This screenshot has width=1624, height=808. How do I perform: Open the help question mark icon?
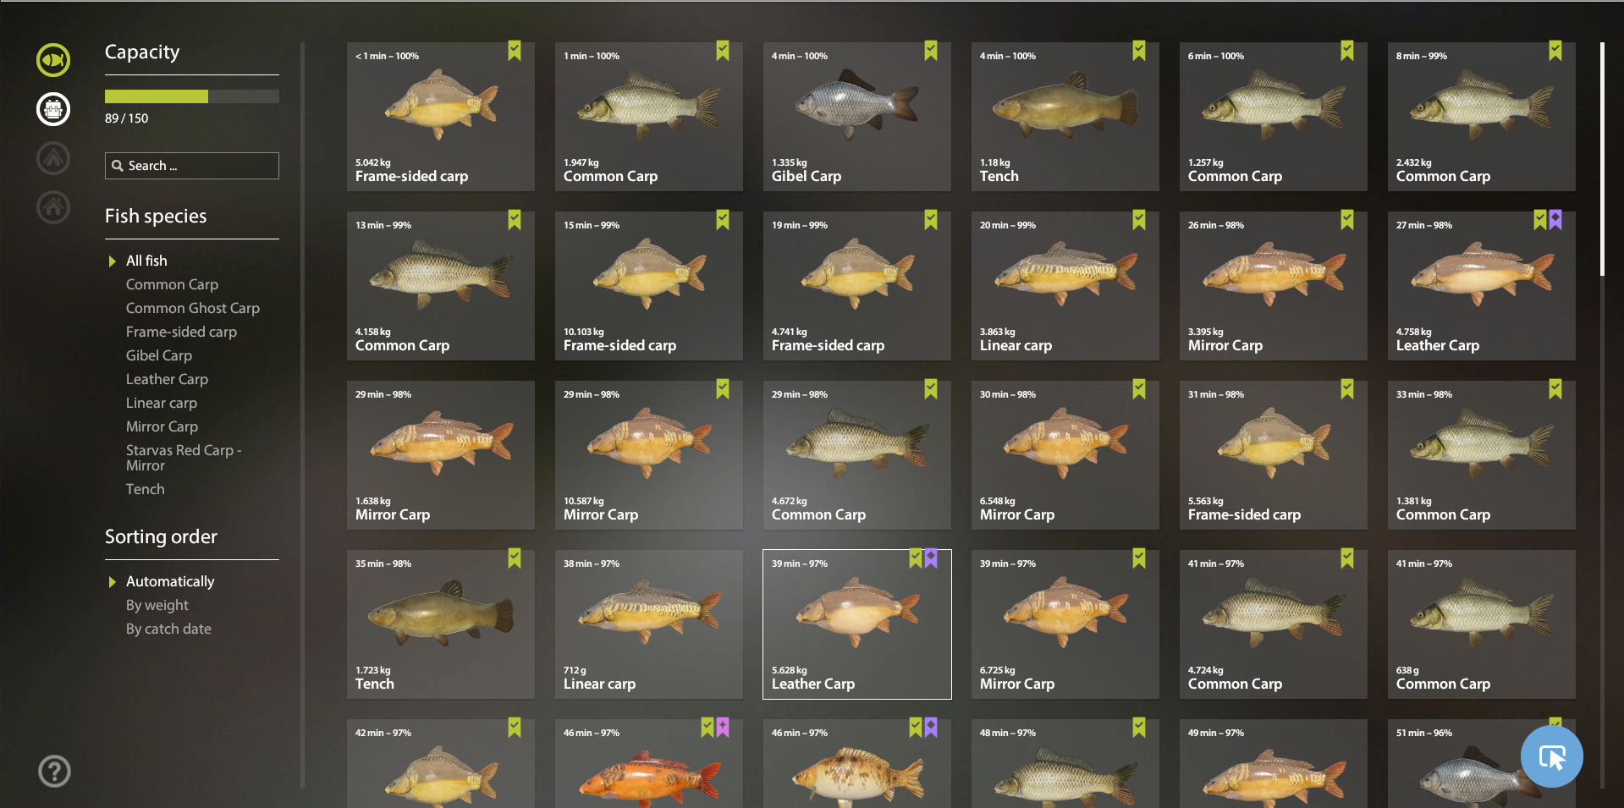point(54,771)
